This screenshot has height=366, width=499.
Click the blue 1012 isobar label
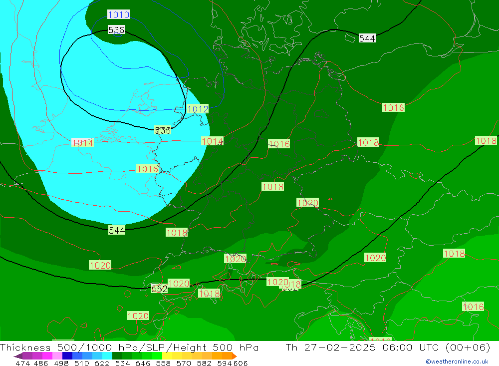pyautogui.click(x=198, y=109)
